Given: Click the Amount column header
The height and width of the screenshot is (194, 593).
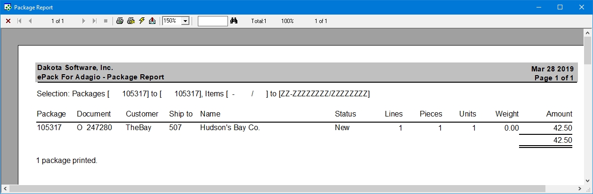Looking at the screenshot, I should 559,114.
